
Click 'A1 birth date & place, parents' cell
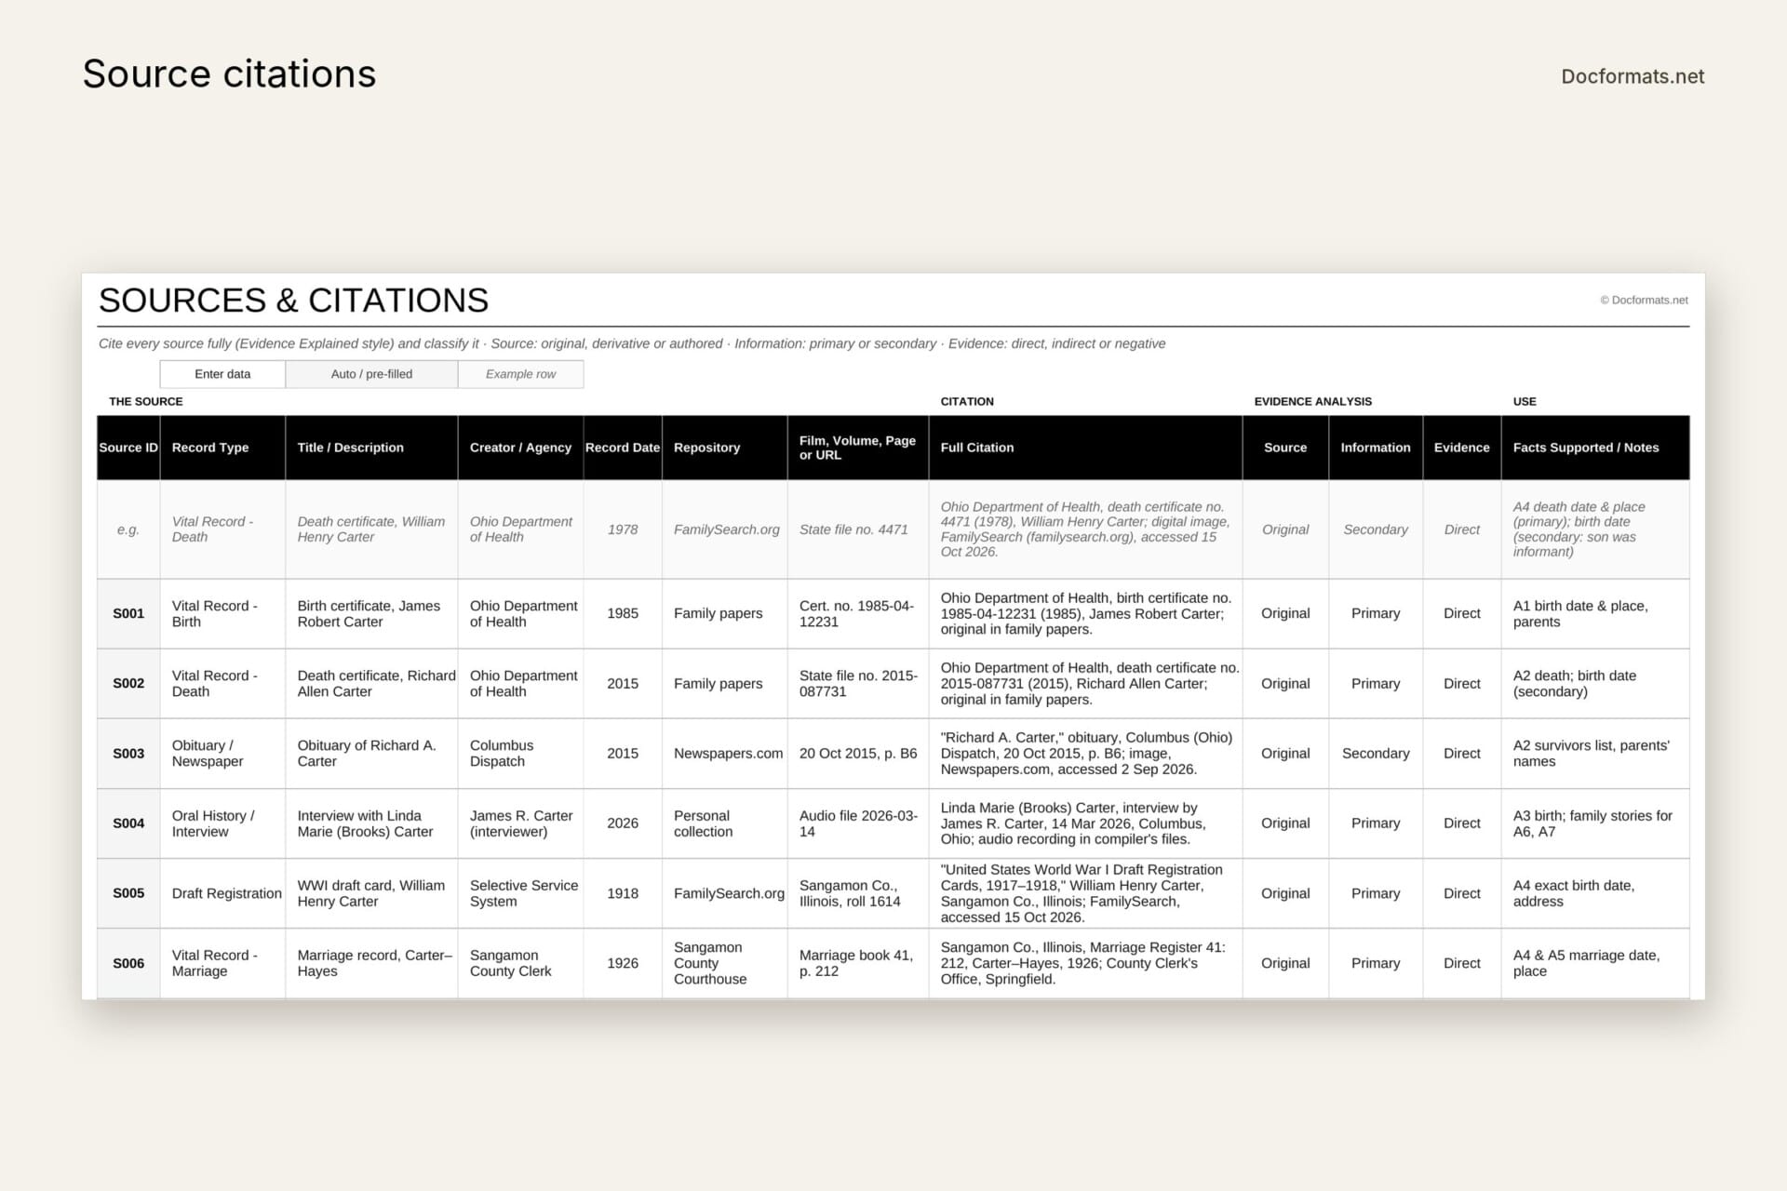[1595, 613]
